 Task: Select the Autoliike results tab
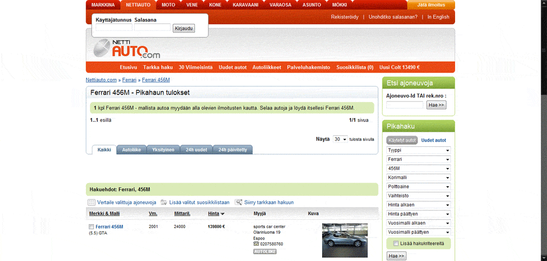(x=131, y=149)
